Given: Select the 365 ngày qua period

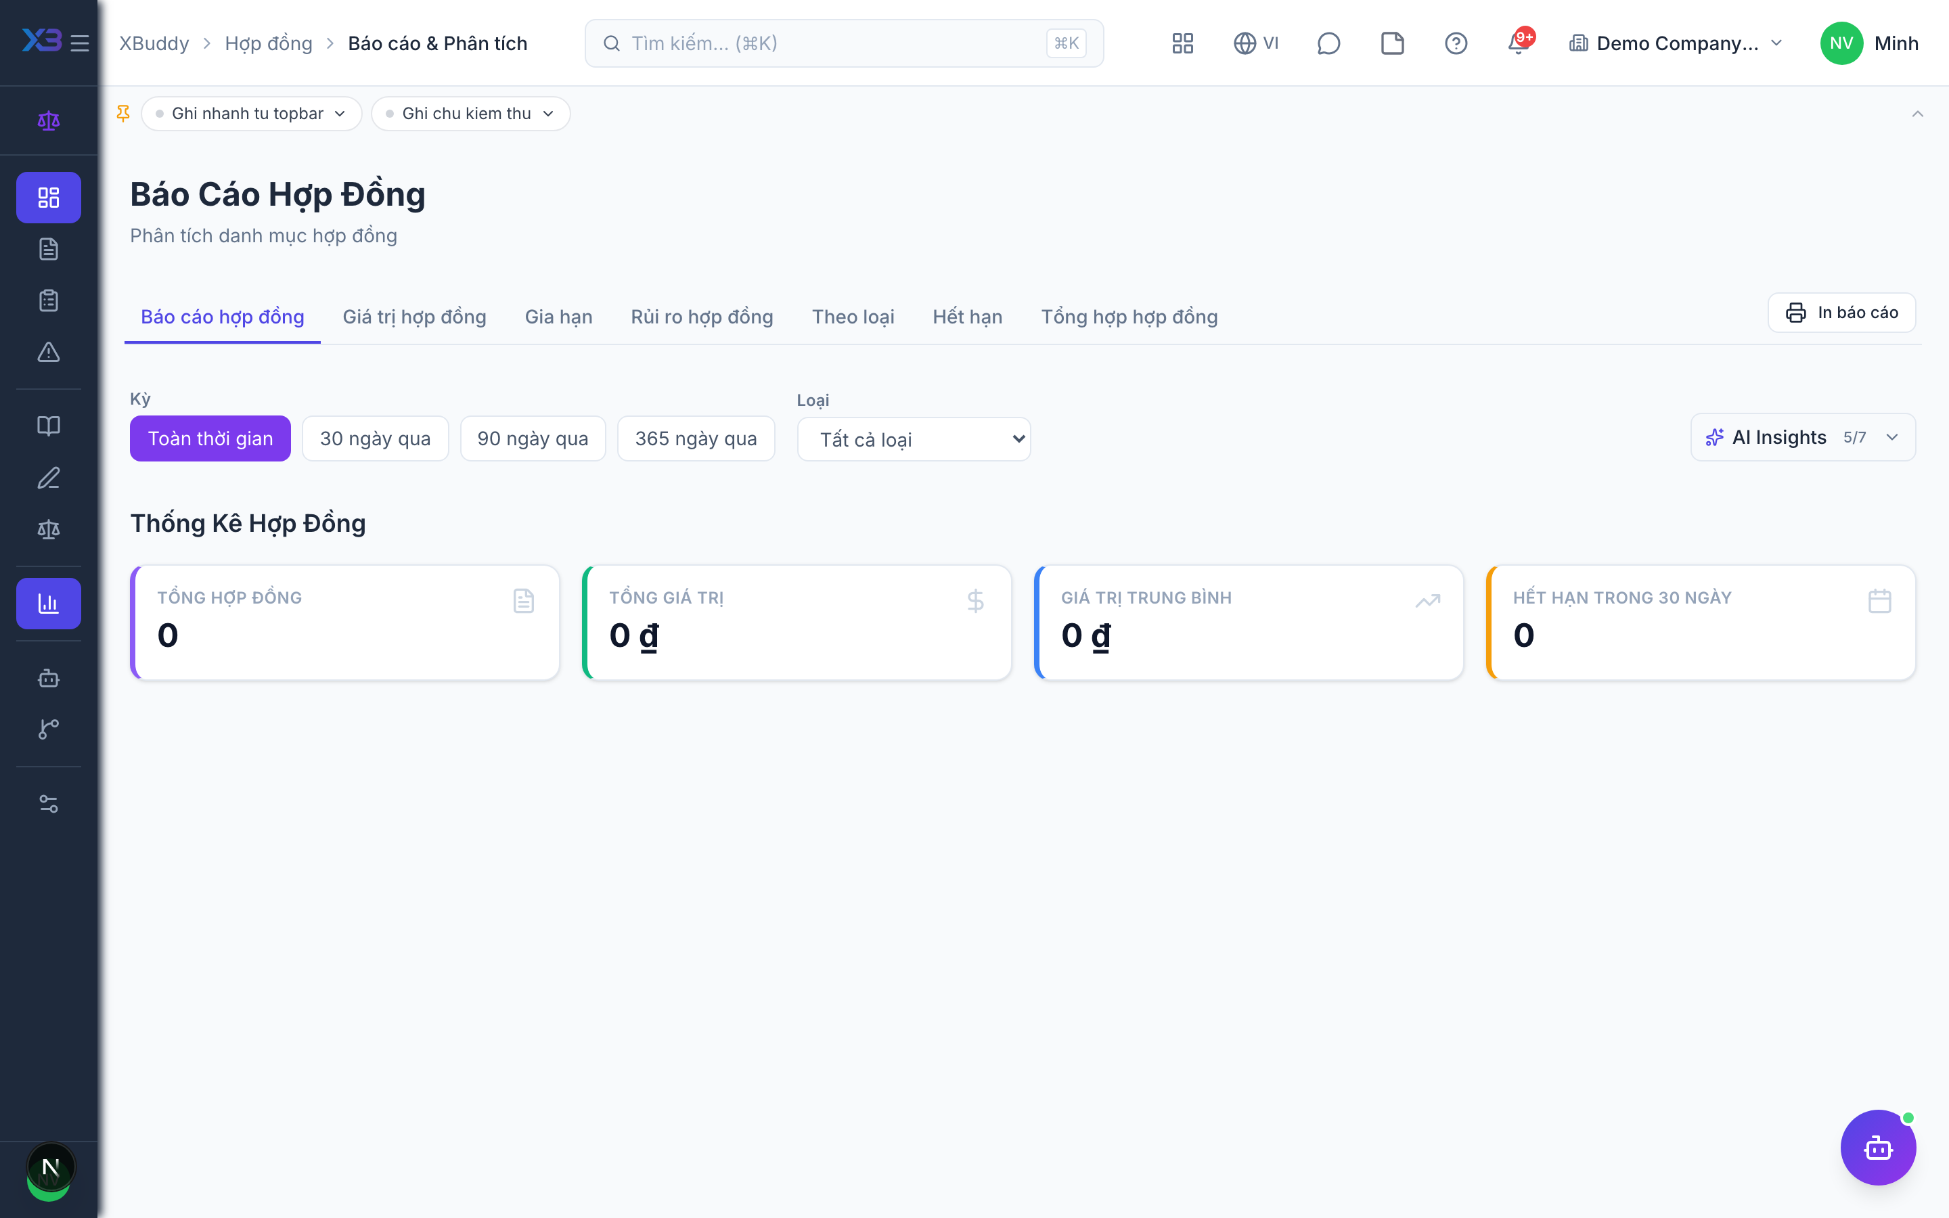Looking at the screenshot, I should 696,438.
